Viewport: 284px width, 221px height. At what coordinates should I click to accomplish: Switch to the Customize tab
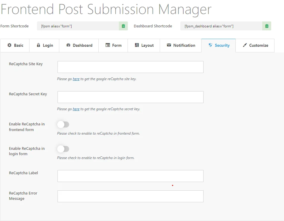tap(255, 46)
